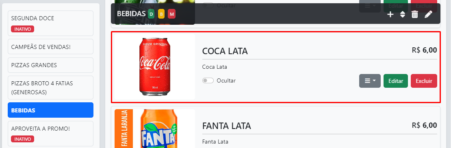This screenshot has height=148, width=451.
Task: Click the yellow B badge beside BEBIDAS
Action: (161, 14)
